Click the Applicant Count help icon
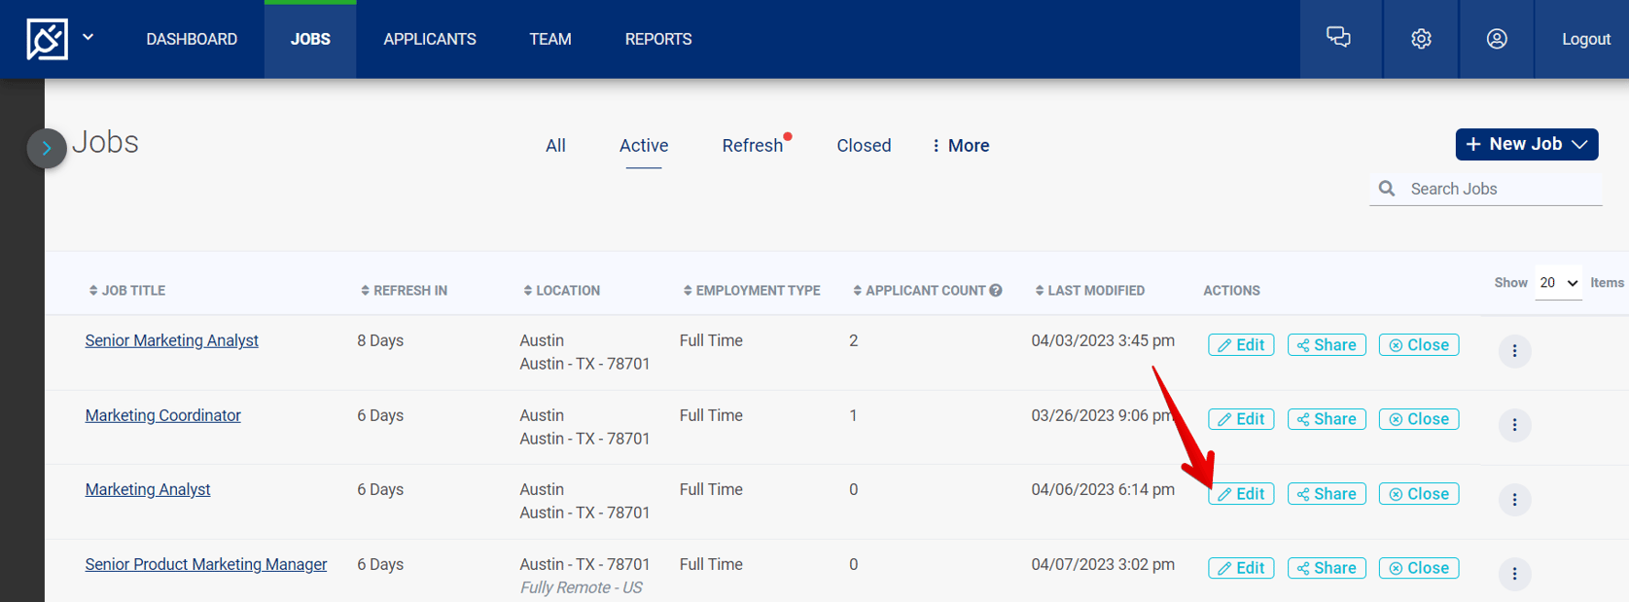Viewport: 1629px width, 602px height. (x=996, y=290)
